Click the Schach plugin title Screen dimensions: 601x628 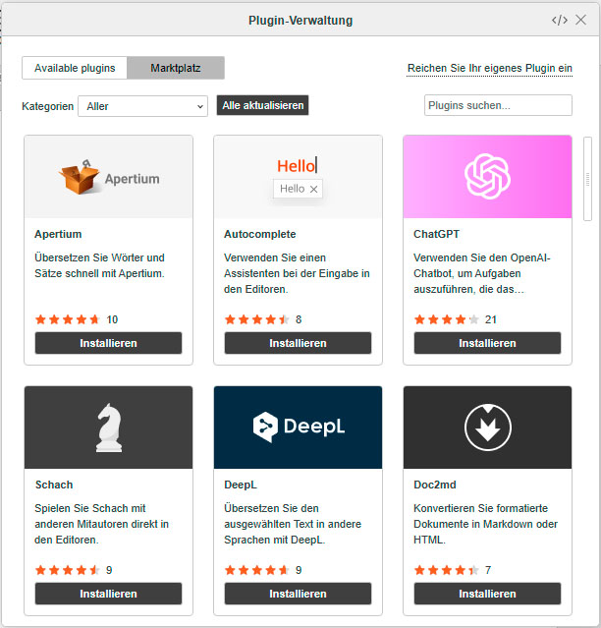tap(54, 485)
